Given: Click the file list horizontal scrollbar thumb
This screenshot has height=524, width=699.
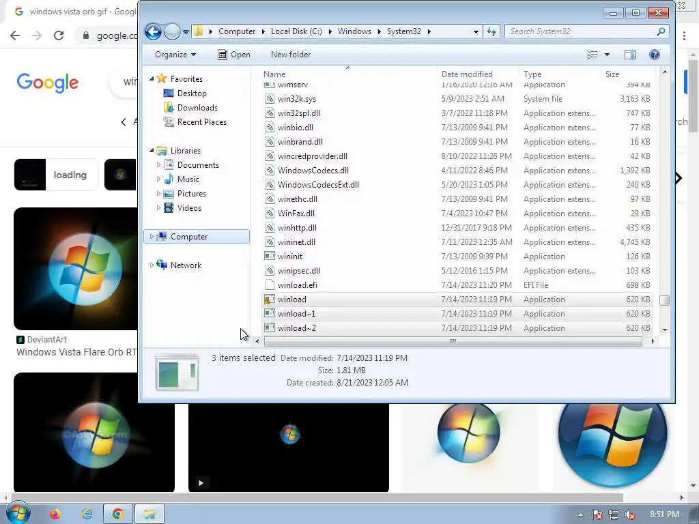Looking at the screenshot, I should click(453, 341).
